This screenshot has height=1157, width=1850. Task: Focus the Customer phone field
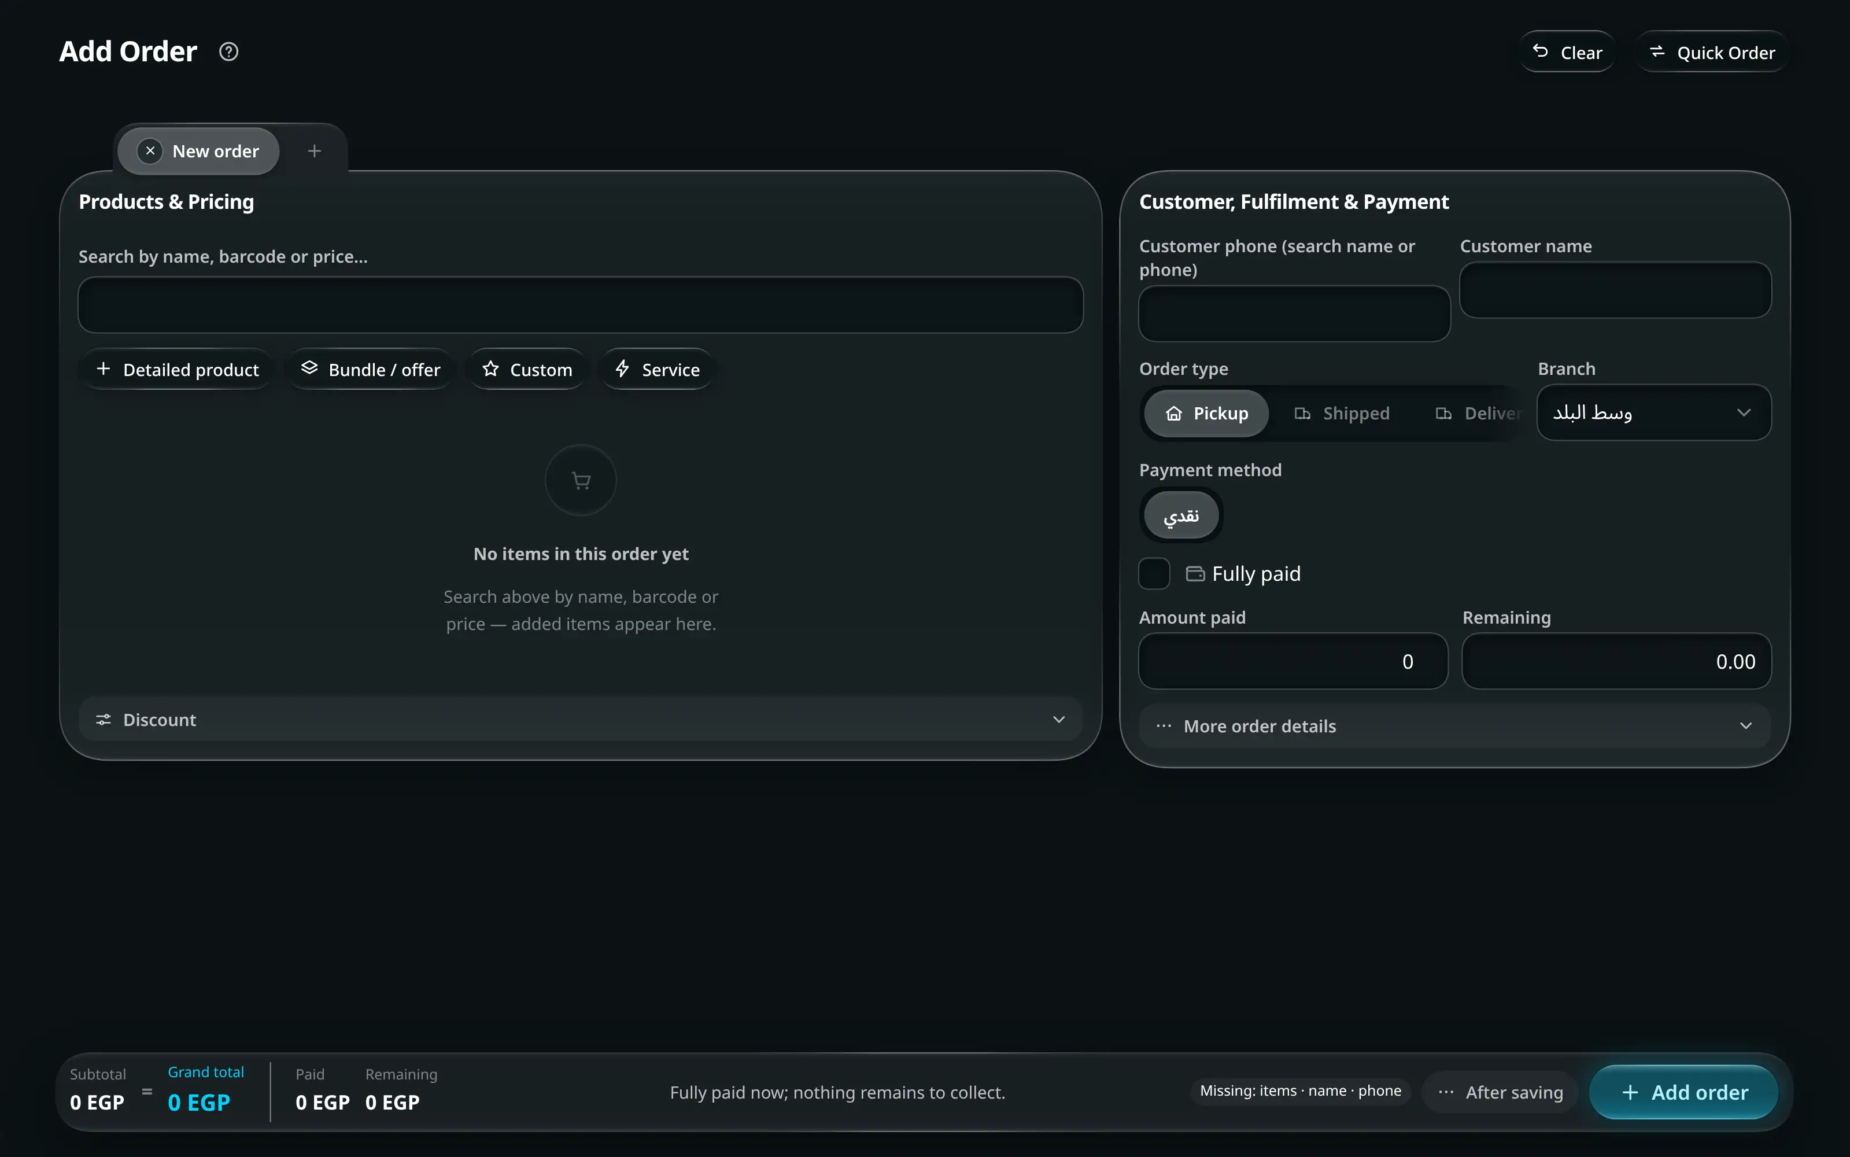coord(1294,314)
